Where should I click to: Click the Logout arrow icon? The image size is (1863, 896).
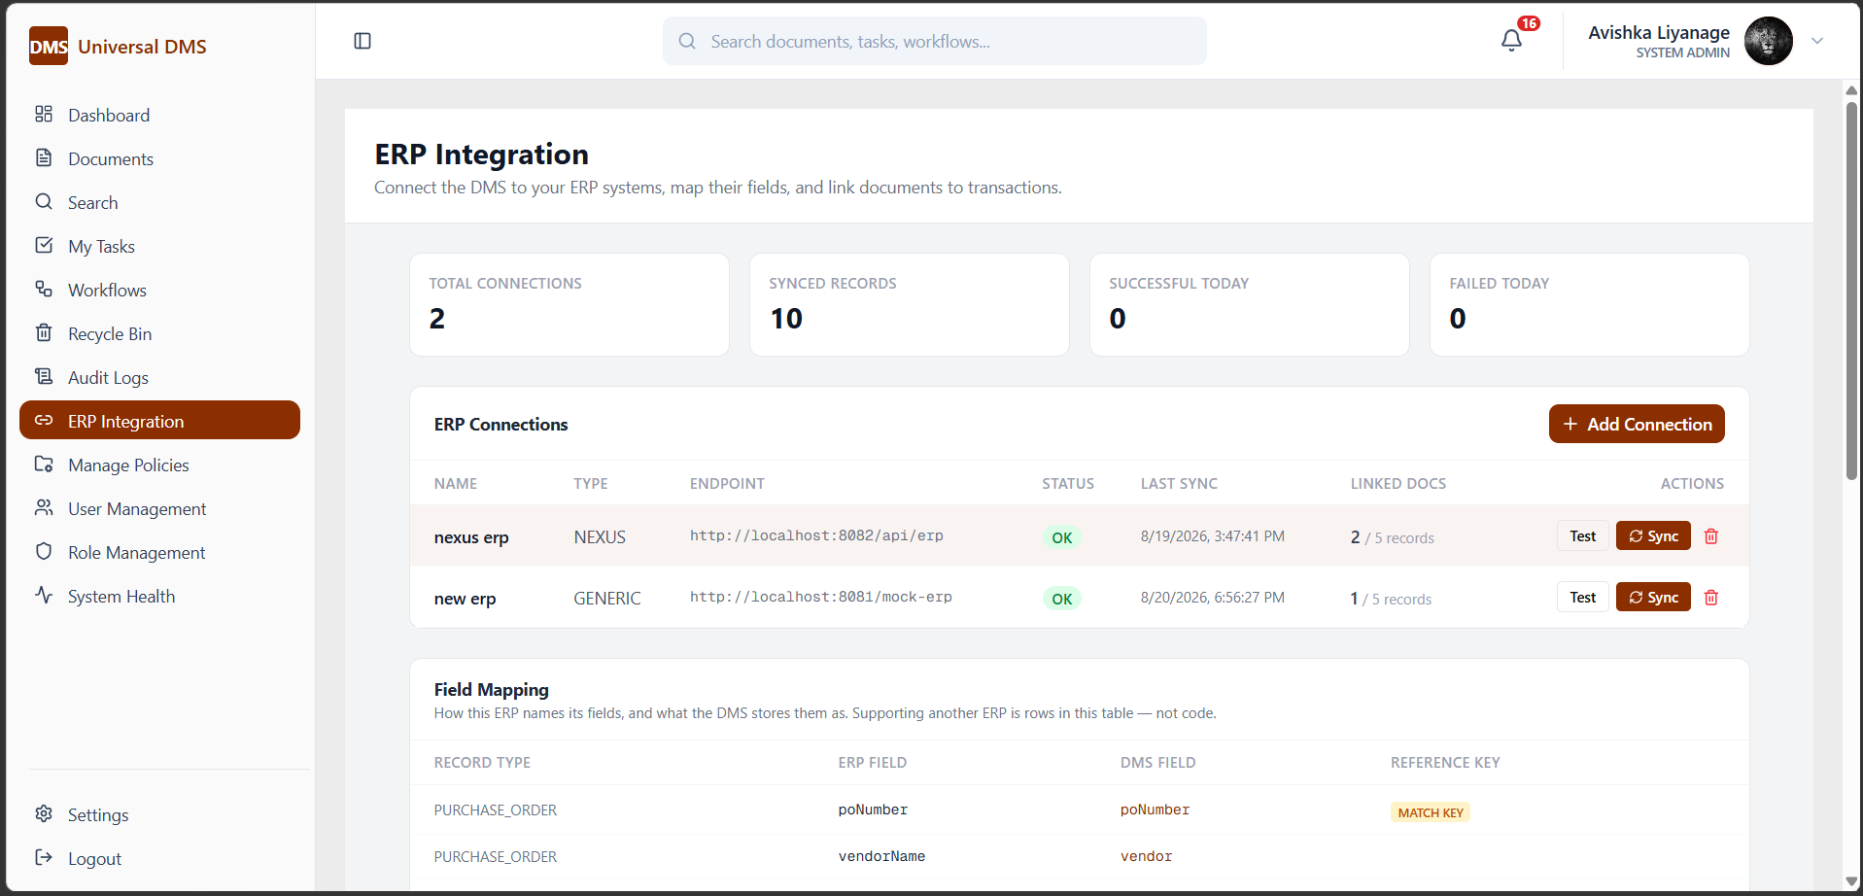pos(44,857)
